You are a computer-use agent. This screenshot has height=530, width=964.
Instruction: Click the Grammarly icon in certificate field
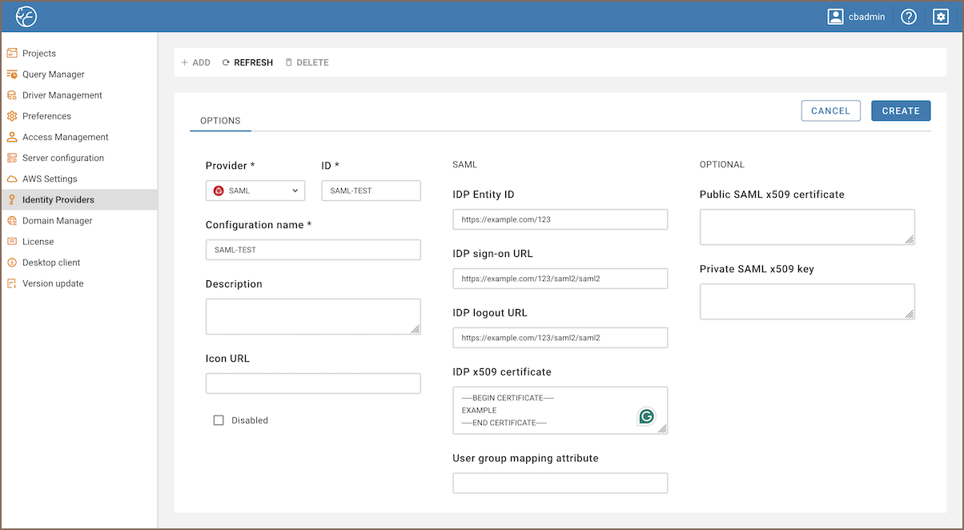(647, 416)
